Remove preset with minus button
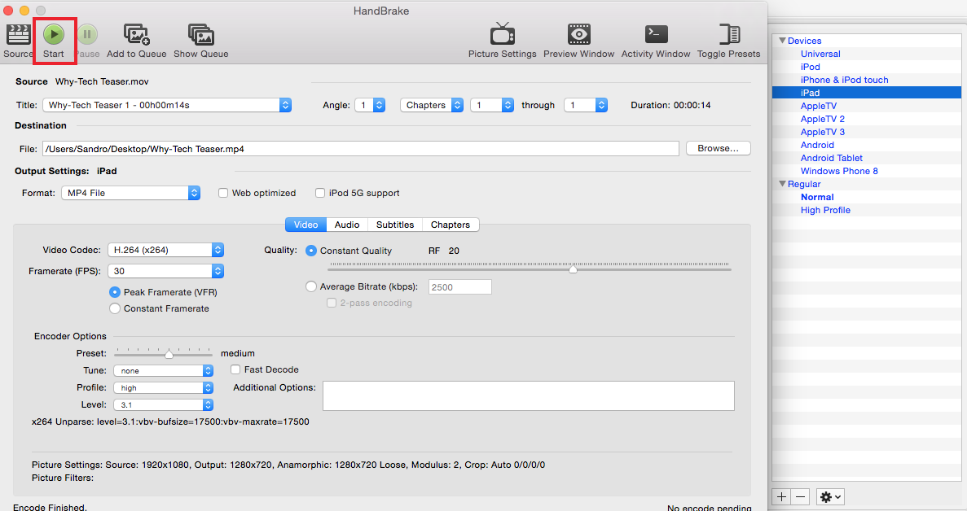This screenshot has height=511, width=967. (801, 496)
